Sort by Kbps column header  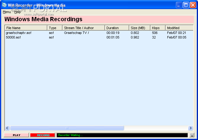(158, 28)
